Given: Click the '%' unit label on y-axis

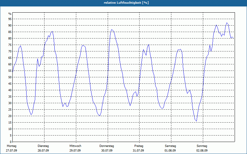Looking at the screenshot, I should click(x=10, y=14).
